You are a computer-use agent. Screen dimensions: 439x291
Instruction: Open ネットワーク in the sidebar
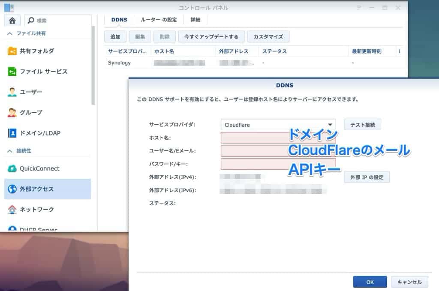coord(37,210)
